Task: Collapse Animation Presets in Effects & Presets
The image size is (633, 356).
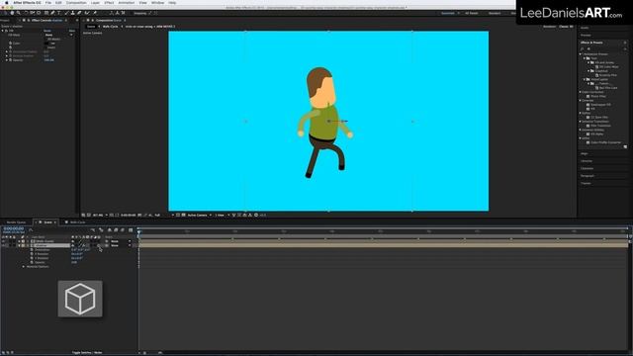Action: pyautogui.click(x=581, y=54)
